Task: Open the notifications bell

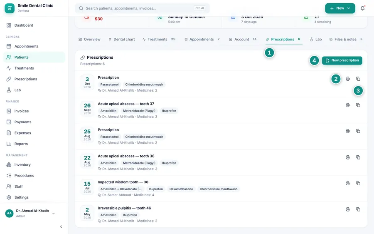Action: 362,8
